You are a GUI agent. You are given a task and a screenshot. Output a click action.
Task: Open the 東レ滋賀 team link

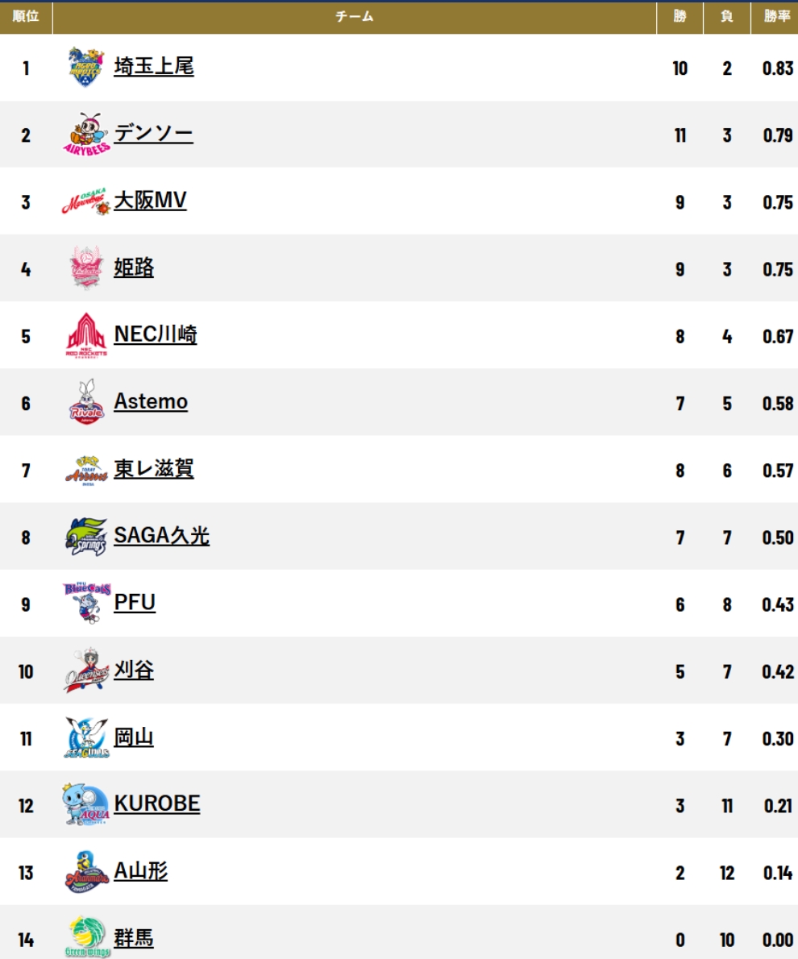coord(154,469)
